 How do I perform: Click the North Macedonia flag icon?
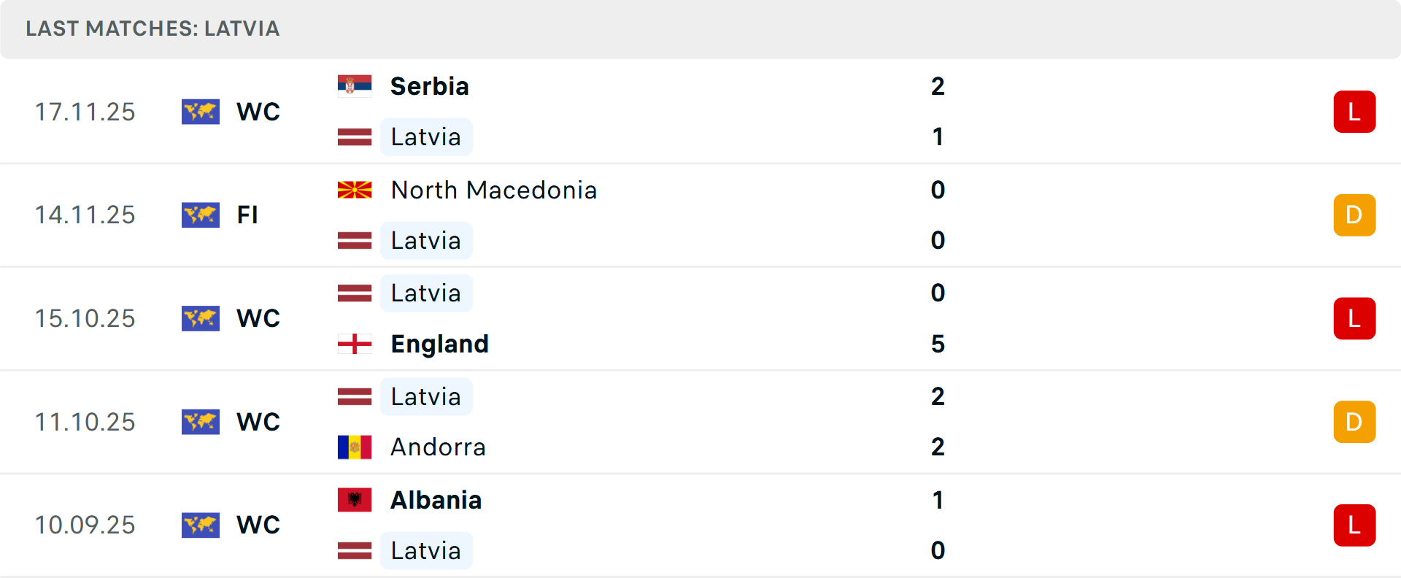pos(355,190)
